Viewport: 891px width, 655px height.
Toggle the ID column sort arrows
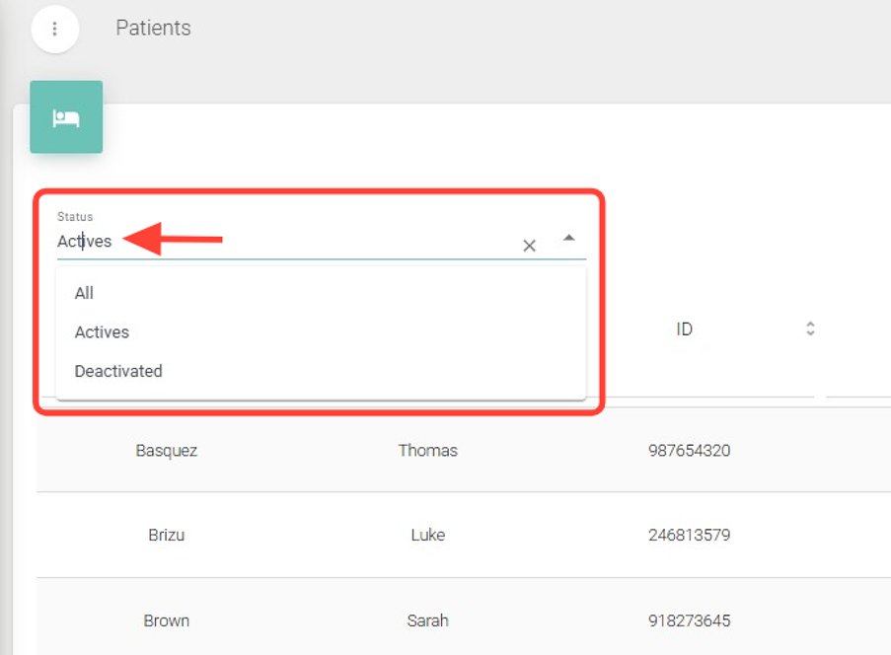click(810, 328)
